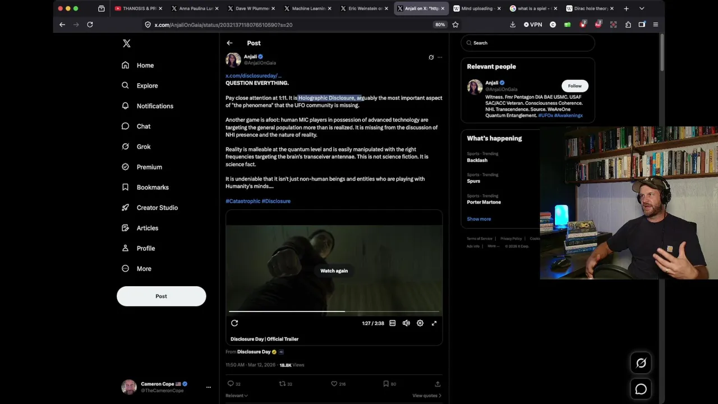Open Profile in the sidebar
Image resolution: width=718 pixels, height=404 pixels.
[139, 248]
